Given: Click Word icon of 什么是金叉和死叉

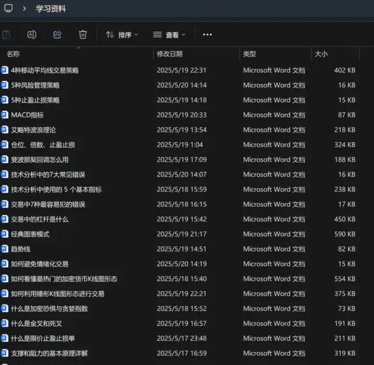Looking at the screenshot, I should pyautogui.click(x=4, y=324).
